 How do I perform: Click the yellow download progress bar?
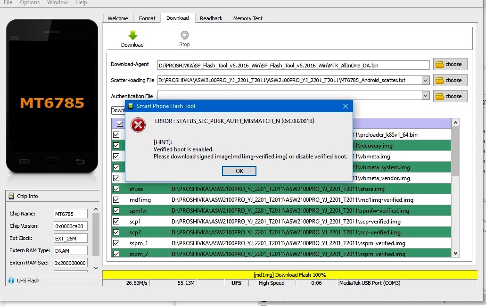(x=289, y=275)
